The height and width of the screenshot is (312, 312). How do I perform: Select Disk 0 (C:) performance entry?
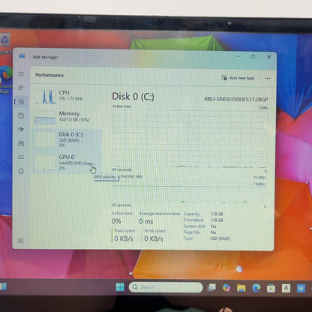(x=67, y=139)
